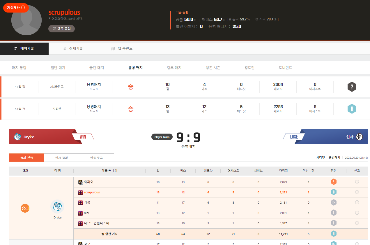
Task: Open the 매치 결과 tab
Action: tap(61, 158)
